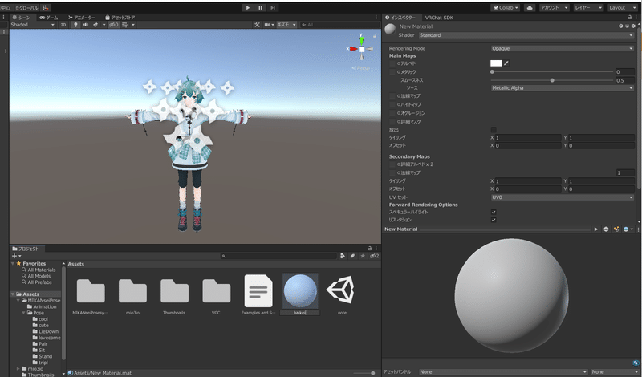
Task: Open material settings gear icon
Action: [633, 26]
